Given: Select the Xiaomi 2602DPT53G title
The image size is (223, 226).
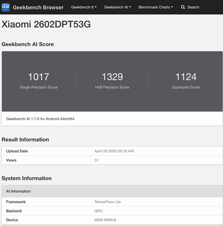Looking at the screenshot, I should click(x=46, y=24).
